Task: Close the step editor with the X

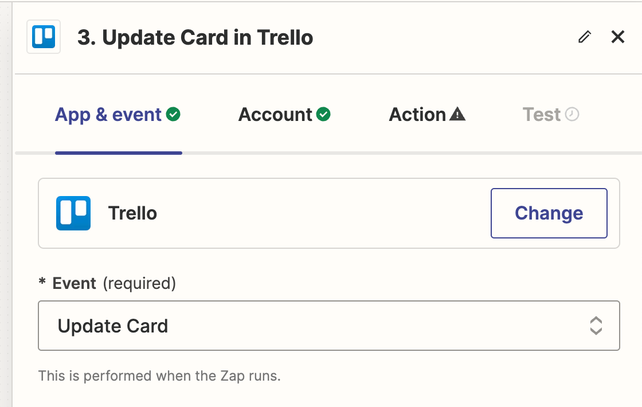Action: pos(618,37)
